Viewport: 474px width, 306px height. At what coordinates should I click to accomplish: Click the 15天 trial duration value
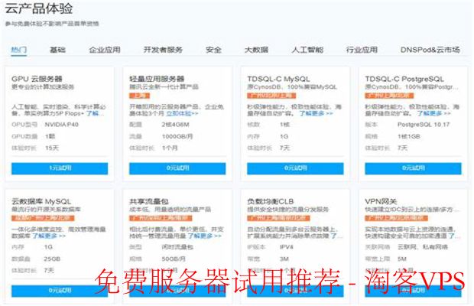click(x=52, y=148)
